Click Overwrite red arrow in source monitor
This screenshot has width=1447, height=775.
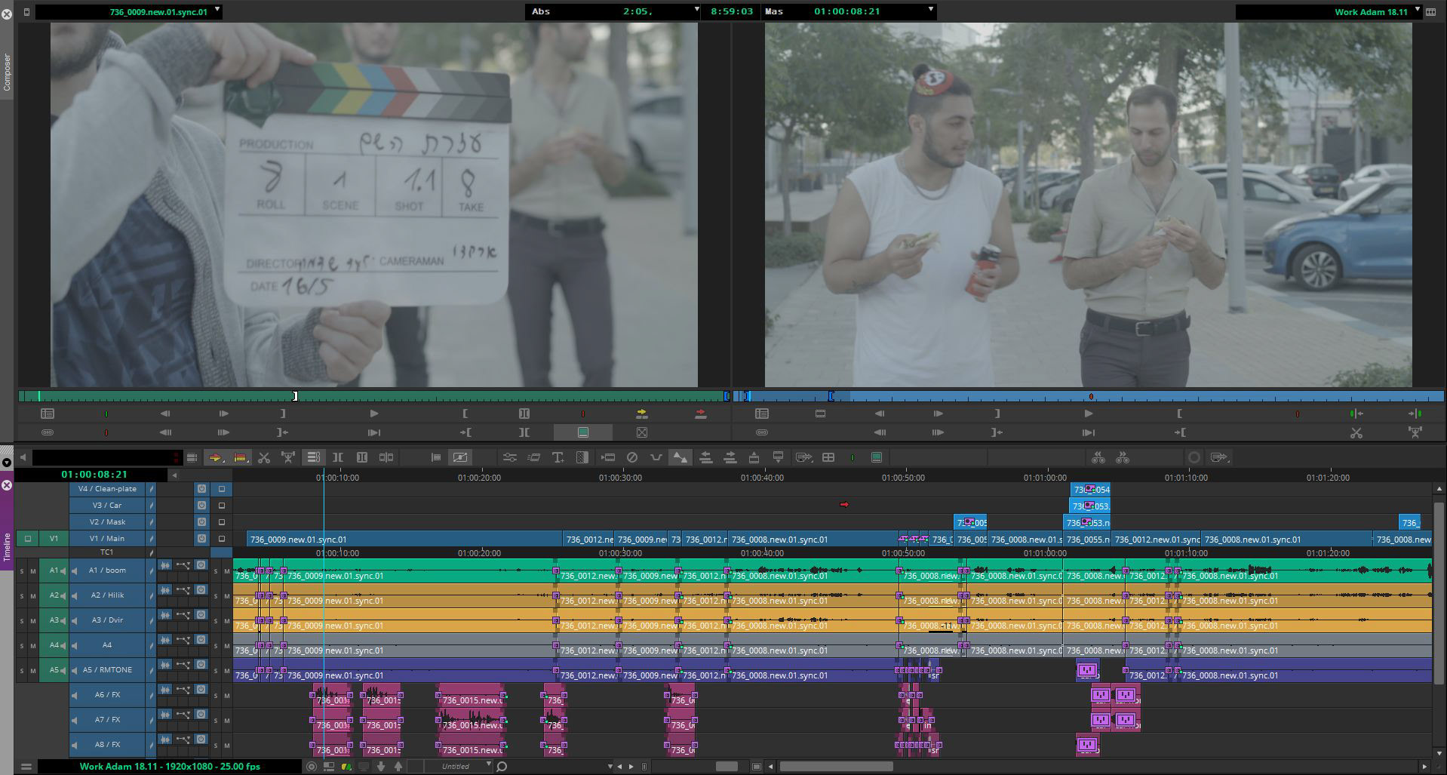pyautogui.click(x=700, y=414)
